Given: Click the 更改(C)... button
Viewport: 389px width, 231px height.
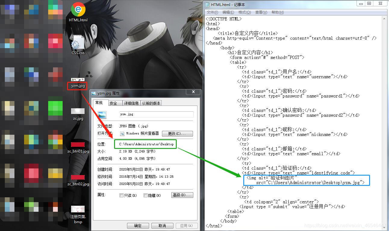Looking at the screenshot, I should pyautogui.click(x=177, y=134).
